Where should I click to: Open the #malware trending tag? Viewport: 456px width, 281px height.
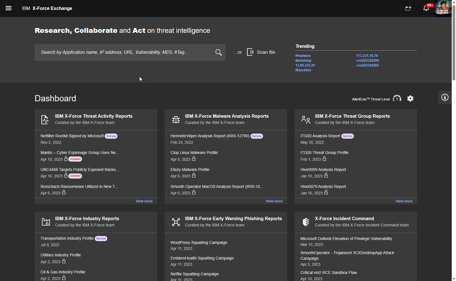click(303, 56)
